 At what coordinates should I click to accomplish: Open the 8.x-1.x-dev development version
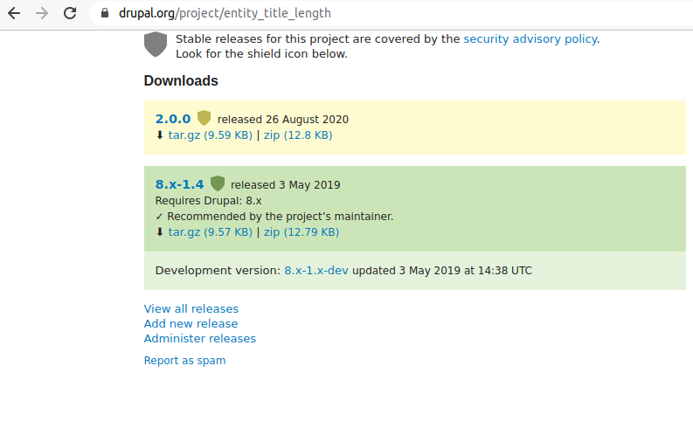(316, 270)
